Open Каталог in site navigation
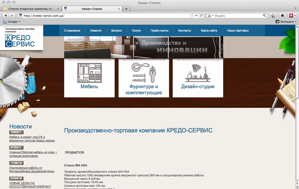 click(x=117, y=30)
